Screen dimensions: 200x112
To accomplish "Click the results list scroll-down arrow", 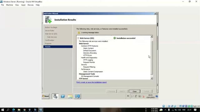I will 152,78.
